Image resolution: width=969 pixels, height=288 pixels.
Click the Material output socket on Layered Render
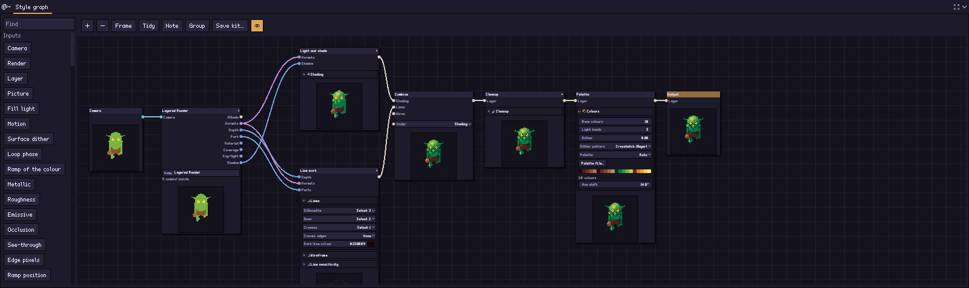[x=241, y=143]
